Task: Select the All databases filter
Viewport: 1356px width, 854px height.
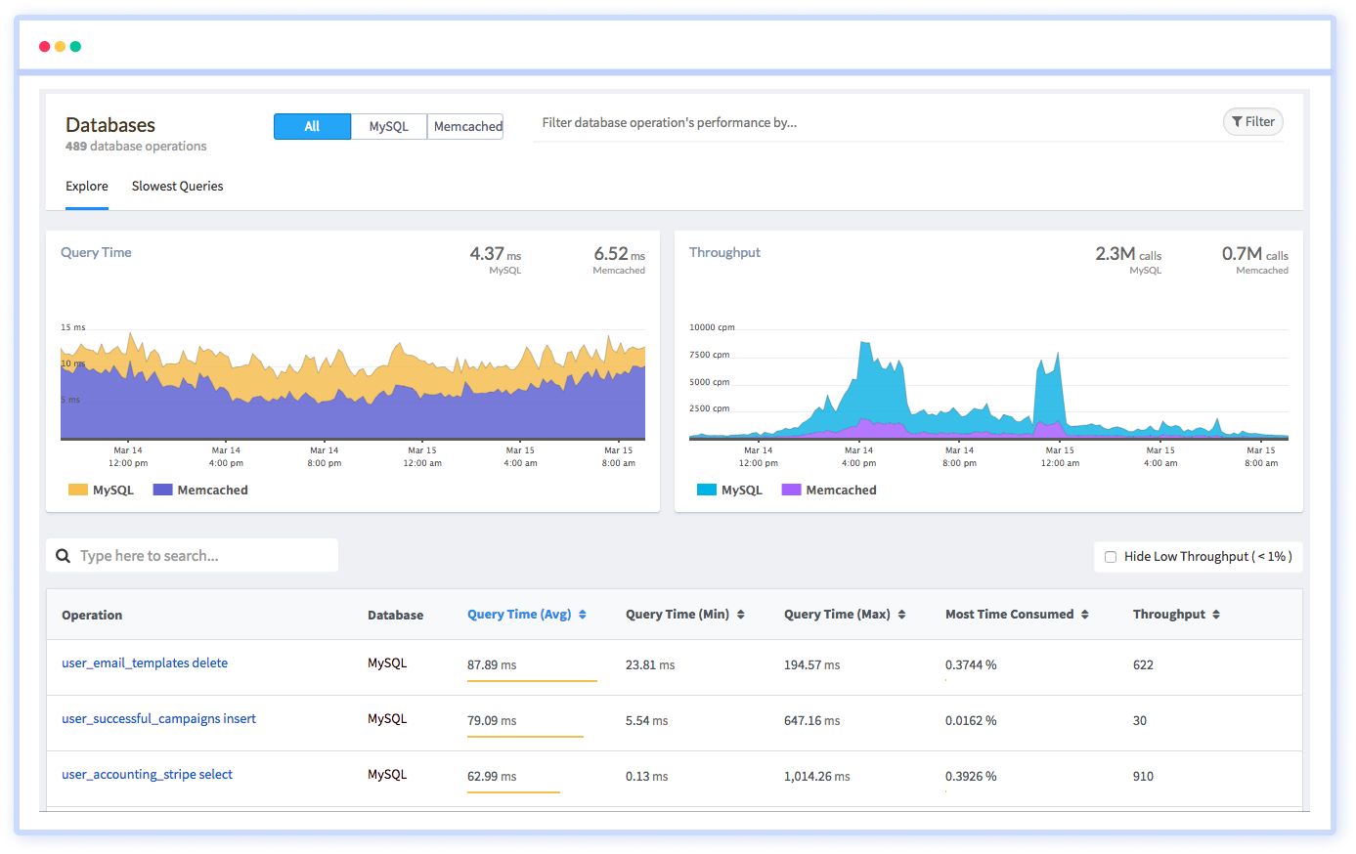Action: [x=312, y=126]
